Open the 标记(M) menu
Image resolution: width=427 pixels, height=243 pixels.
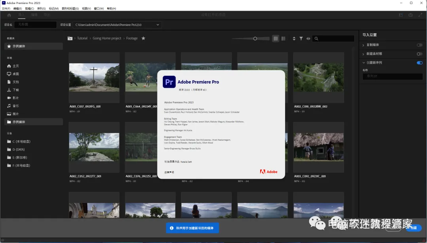(54, 8)
